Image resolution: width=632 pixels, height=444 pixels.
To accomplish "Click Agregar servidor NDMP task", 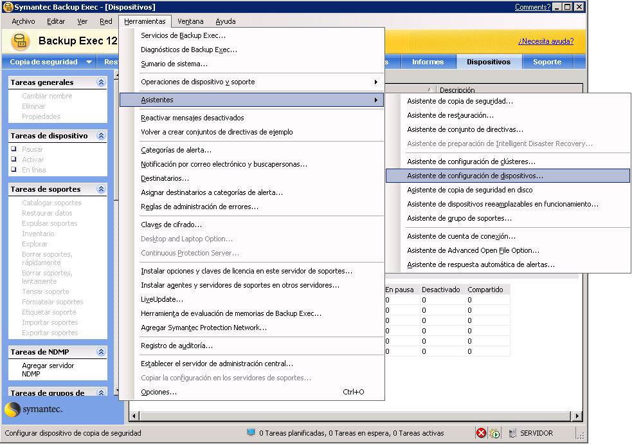I will pyautogui.click(x=48, y=370).
